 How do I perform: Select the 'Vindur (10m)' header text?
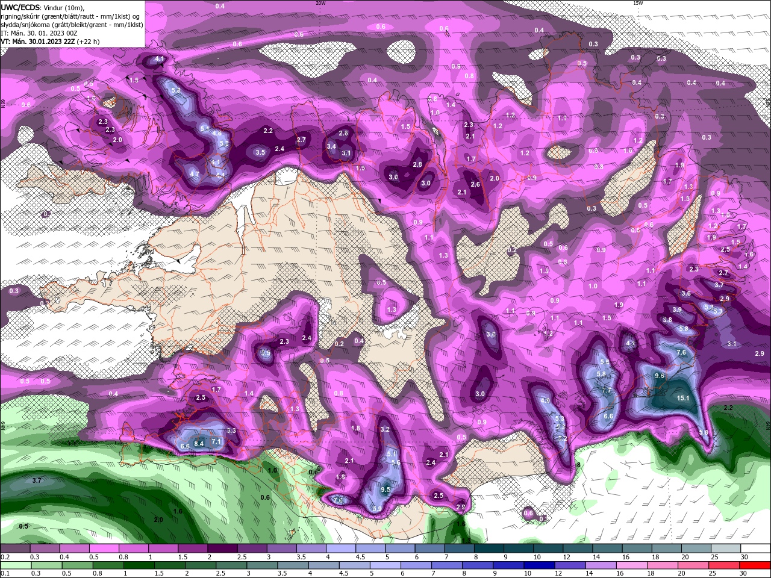64,7
